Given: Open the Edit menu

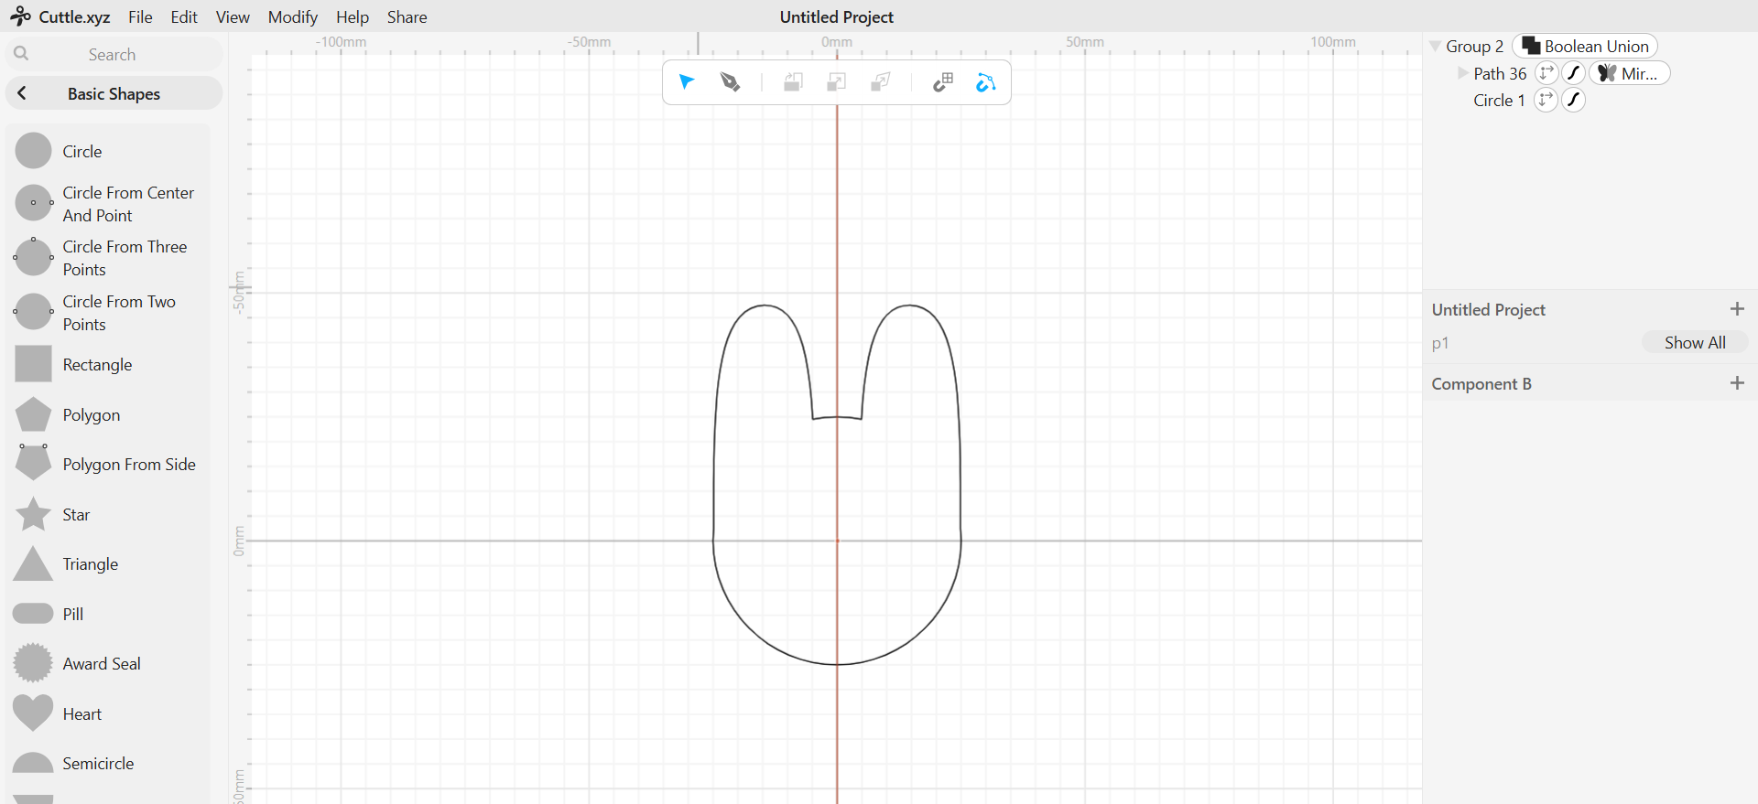Looking at the screenshot, I should coord(184,16).
